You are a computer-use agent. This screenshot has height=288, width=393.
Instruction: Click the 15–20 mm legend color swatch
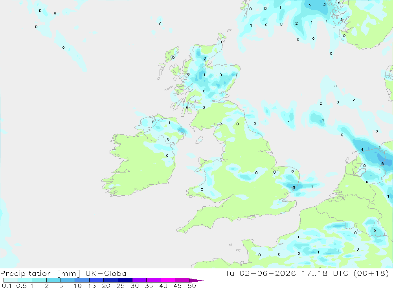[96, 280]
